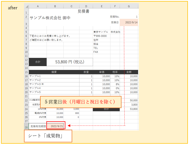This screenshot has height=145, width=190.
Task: Select the 見積書 title cell
Action: pyautogui.click(x=83, y=11)
